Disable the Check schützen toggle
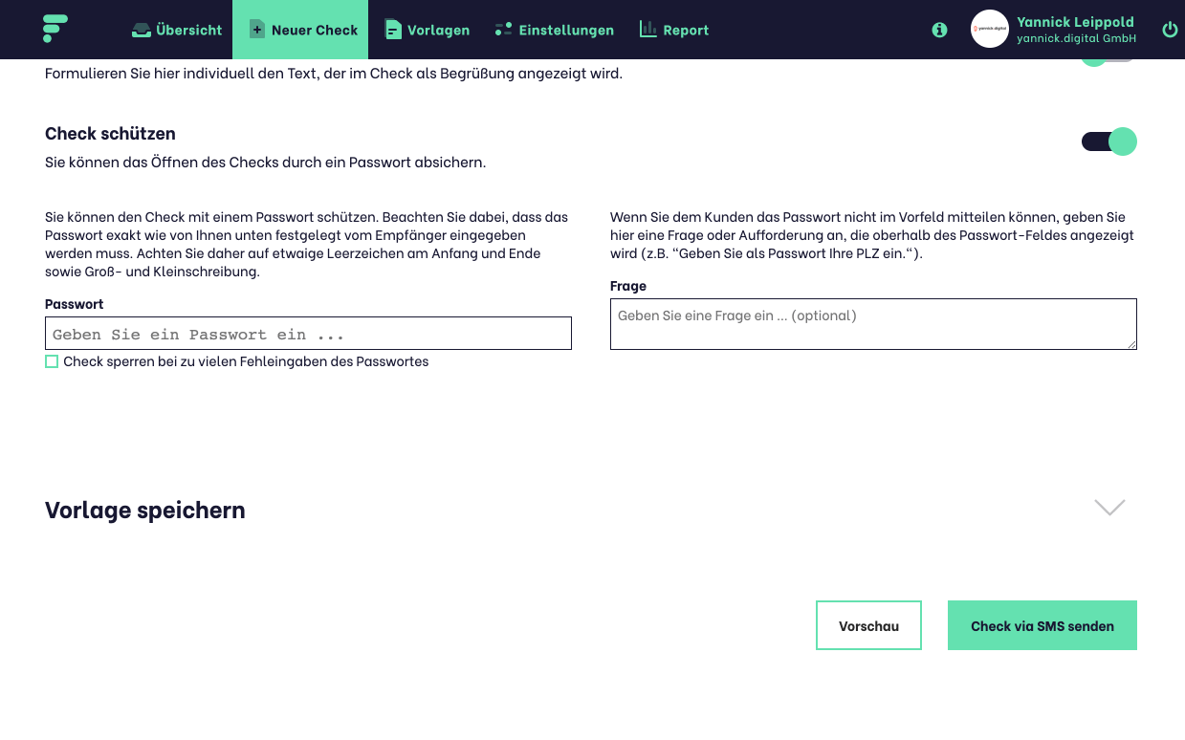 pos(1109,141)
